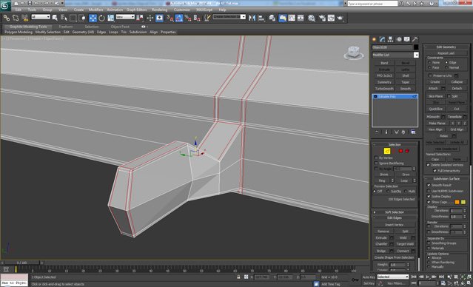
Task: Enable By Vertex checkbox
Action: [x=376, y=158]
